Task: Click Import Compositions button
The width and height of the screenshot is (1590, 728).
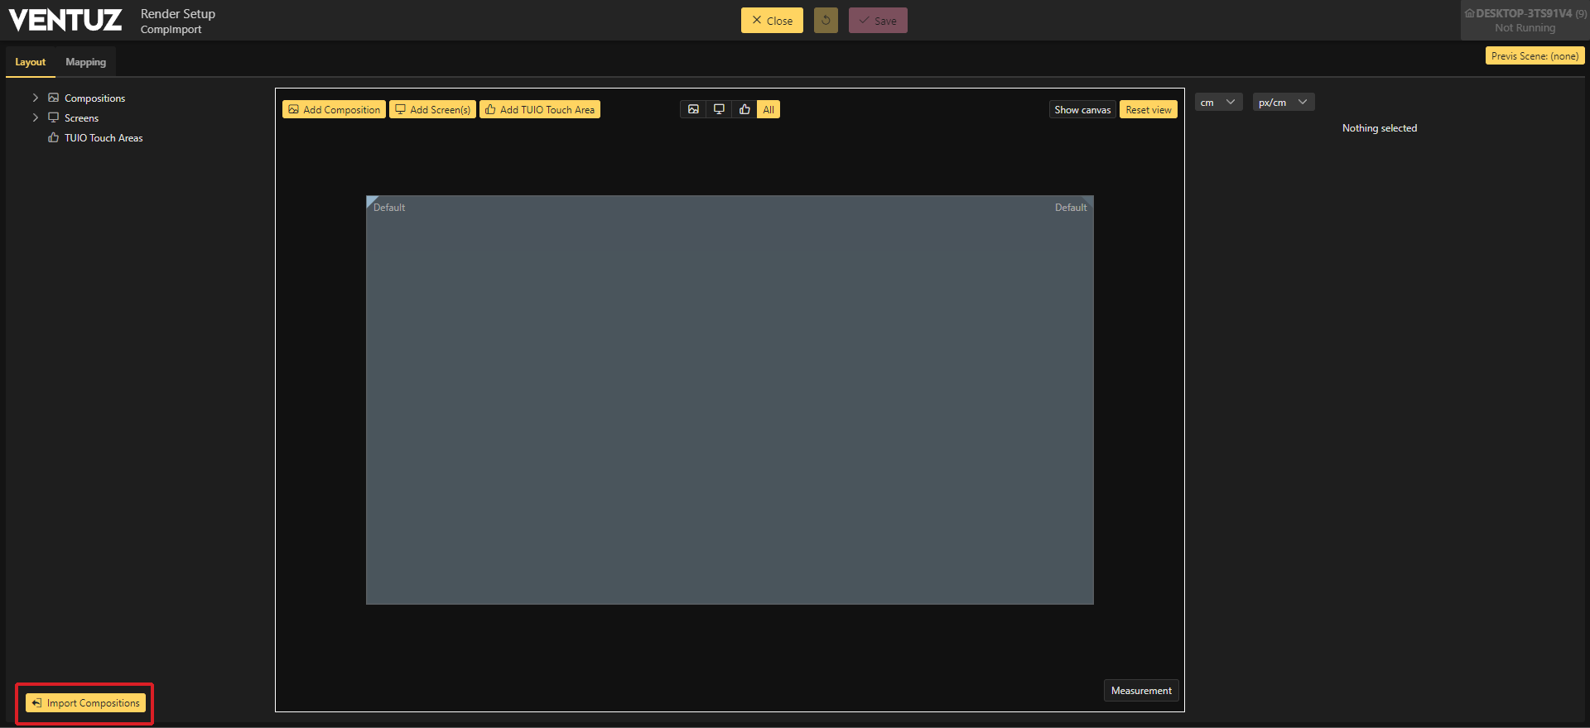Action: click(85, 703)
